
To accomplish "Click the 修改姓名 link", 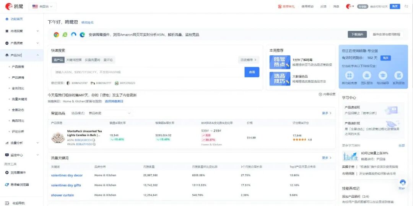I will tap(87, 23).
